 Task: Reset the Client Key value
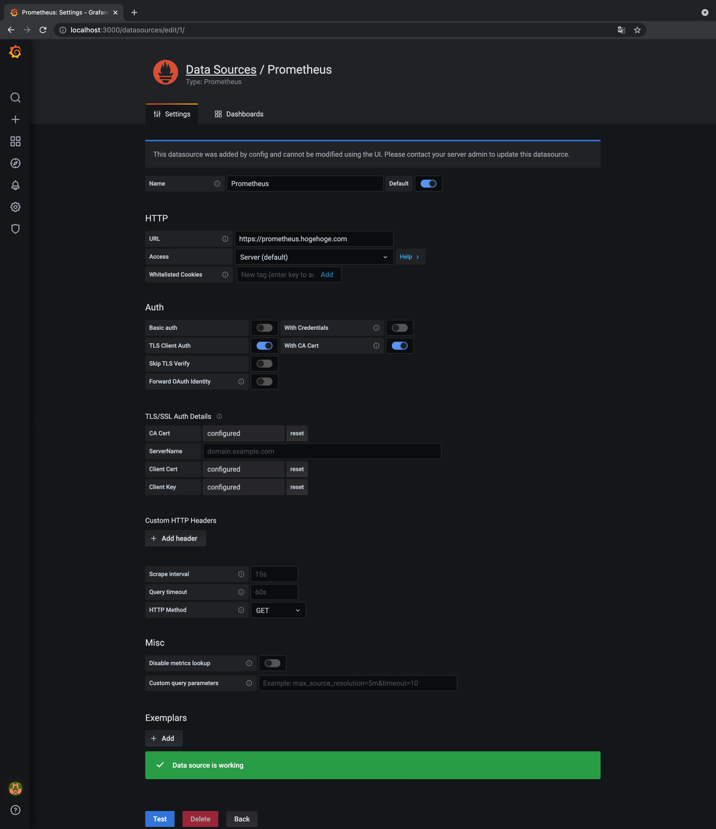pyautogui.click(x=297, y=487)
